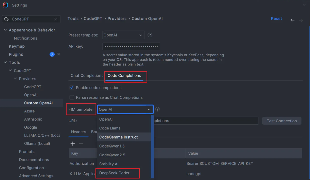Click CodeGPT in the breadcrumb
Screen dimensions: 310x180
(93, 19)
